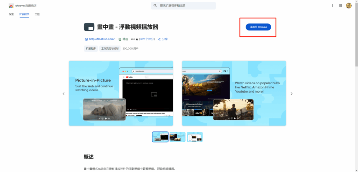Click the 200,000 用户 user count
The height and width of the screenshot is (172, 358).
coord(130,49)
